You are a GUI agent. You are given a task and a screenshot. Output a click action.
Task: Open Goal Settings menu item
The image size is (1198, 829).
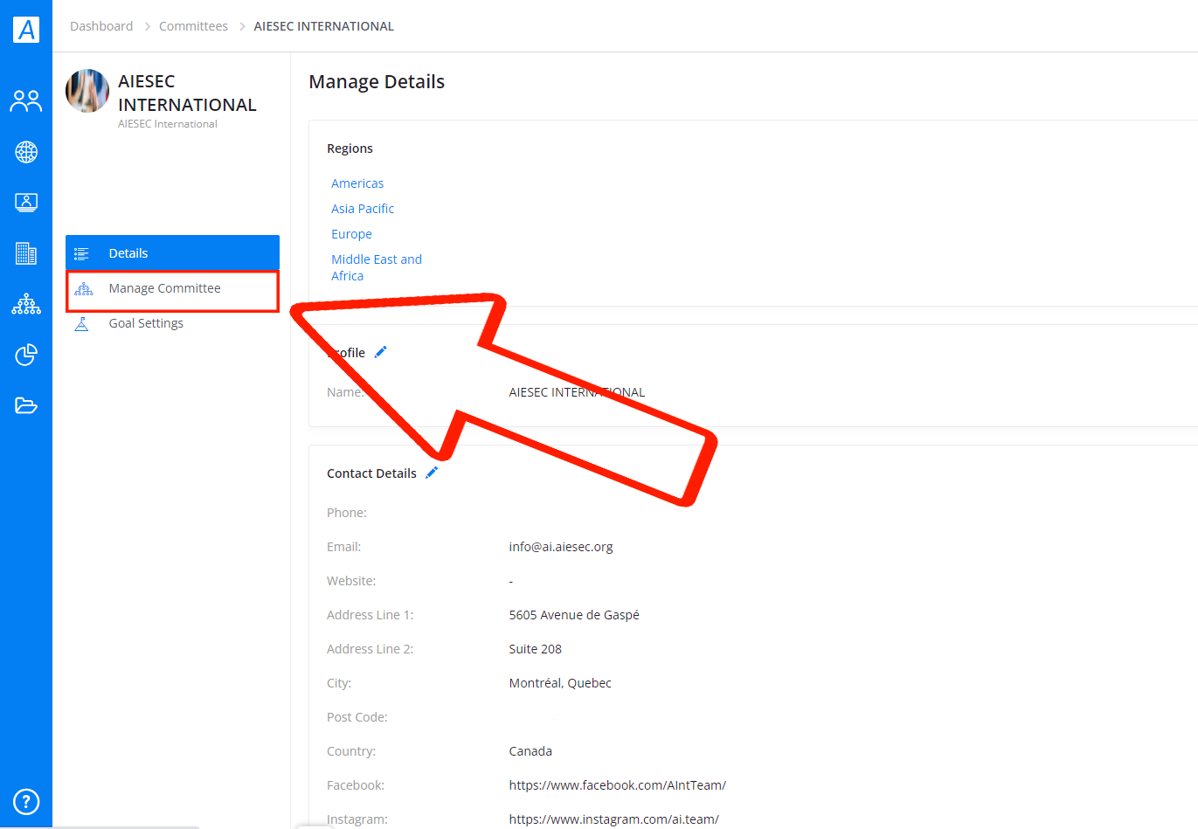point(172,323)
